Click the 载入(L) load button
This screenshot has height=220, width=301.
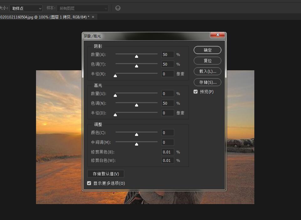click(207, 71)
